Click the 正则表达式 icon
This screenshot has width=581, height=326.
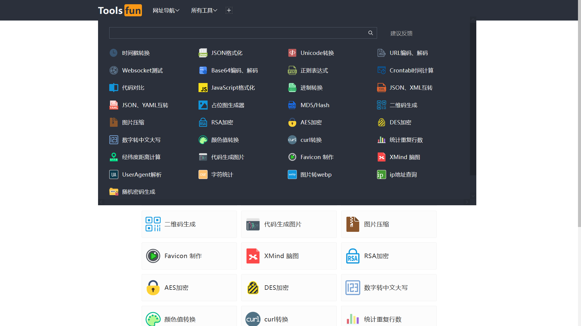click(x=292, y=70)
